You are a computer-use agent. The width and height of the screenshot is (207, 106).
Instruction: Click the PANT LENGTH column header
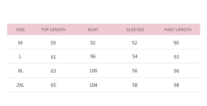point(178,30)
